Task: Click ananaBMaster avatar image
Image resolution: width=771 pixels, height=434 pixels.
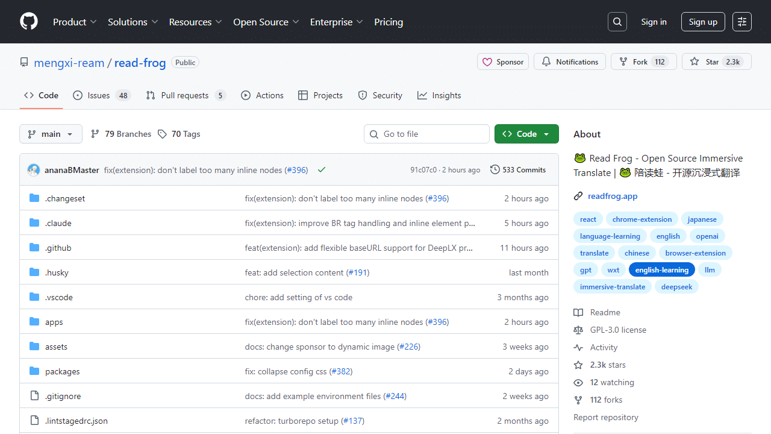Action: pyautogui.click(x=34, y=170)
